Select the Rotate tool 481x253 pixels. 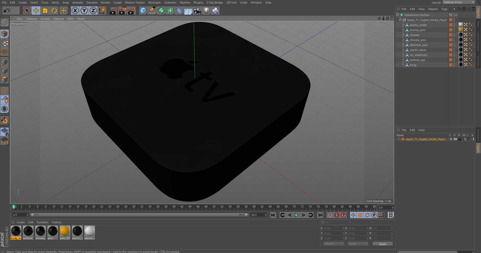click(x=54, y=10)
